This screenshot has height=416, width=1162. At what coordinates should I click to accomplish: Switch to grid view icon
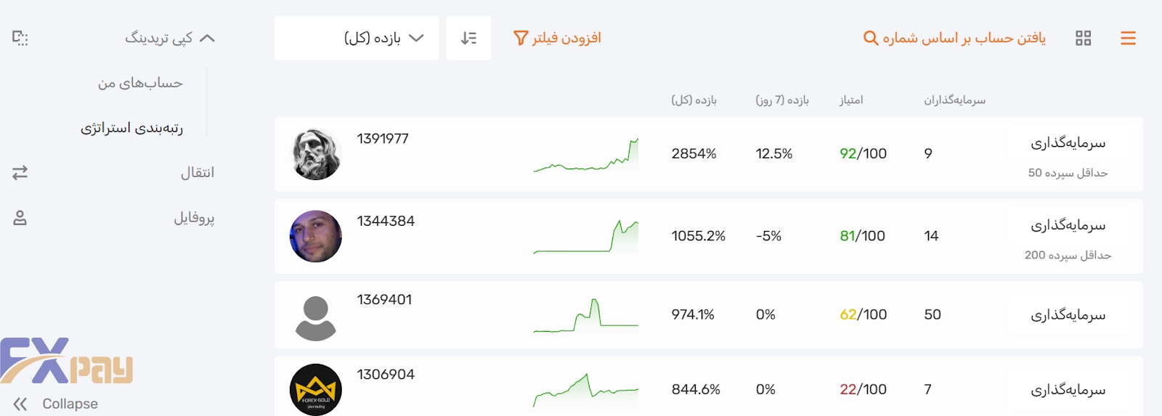(1083, 38)
